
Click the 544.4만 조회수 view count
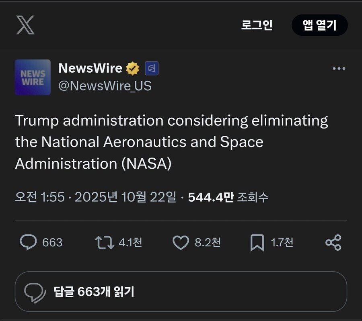tap(228, 197)
